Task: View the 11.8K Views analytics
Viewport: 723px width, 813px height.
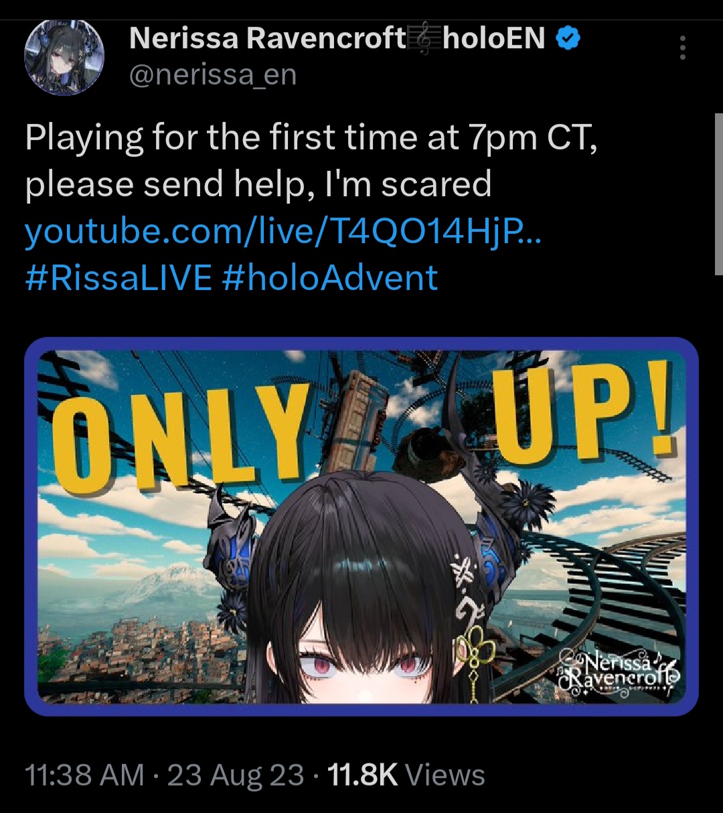Action: [x=406, y=775]
